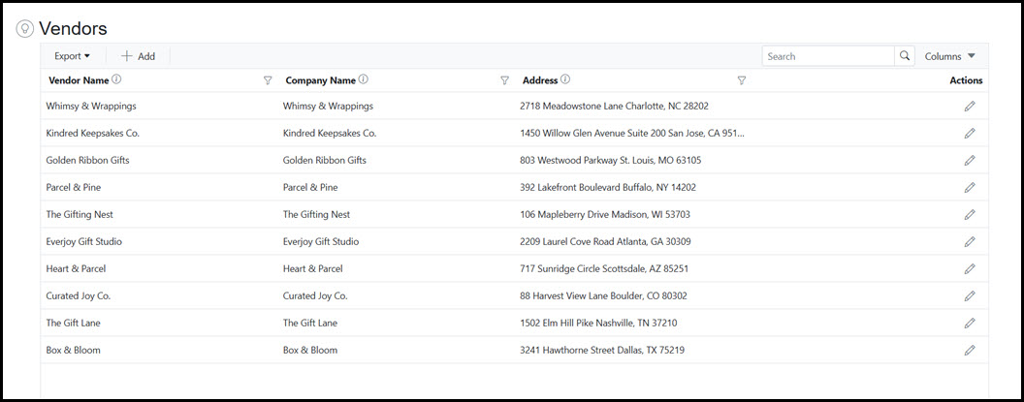The height and width of the screenshot is (402, 1024).
Task: Show info tooltip for Address column
Action: 565,80
